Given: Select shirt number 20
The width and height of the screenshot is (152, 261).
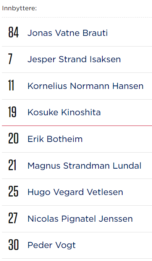Looking at the screenshot, I should [x=13, y=139].
